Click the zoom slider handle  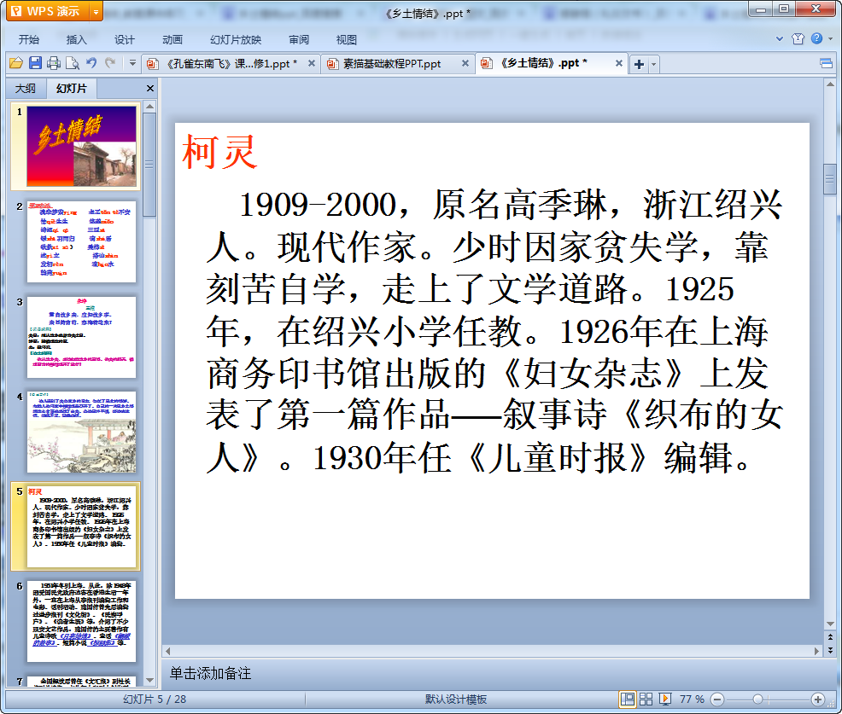(x=757, y=699)
